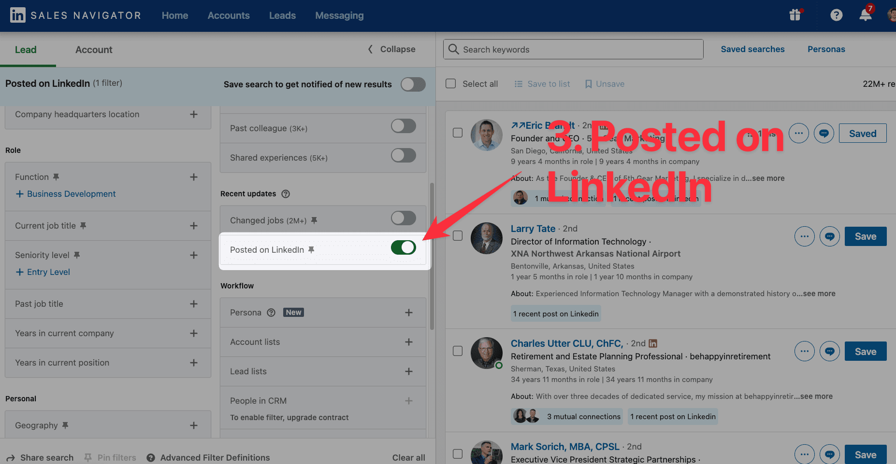Expand Years in current company filter
896x464 pixels.
(194, 333)
